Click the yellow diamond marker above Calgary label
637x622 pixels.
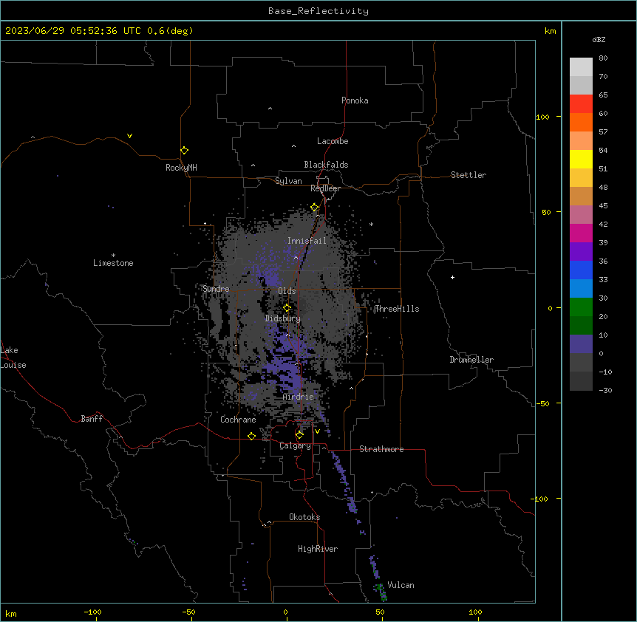click(x=299, y=435)
